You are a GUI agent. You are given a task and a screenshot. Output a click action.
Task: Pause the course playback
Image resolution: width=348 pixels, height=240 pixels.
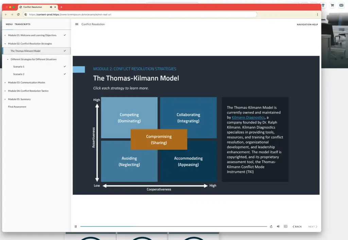coord(76,226)
